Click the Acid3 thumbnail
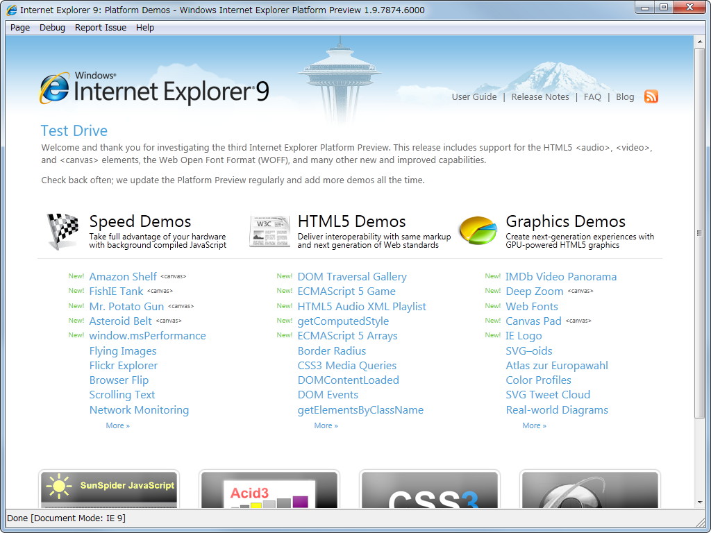Viewport: 711px width, 533px height. point(269,490)
